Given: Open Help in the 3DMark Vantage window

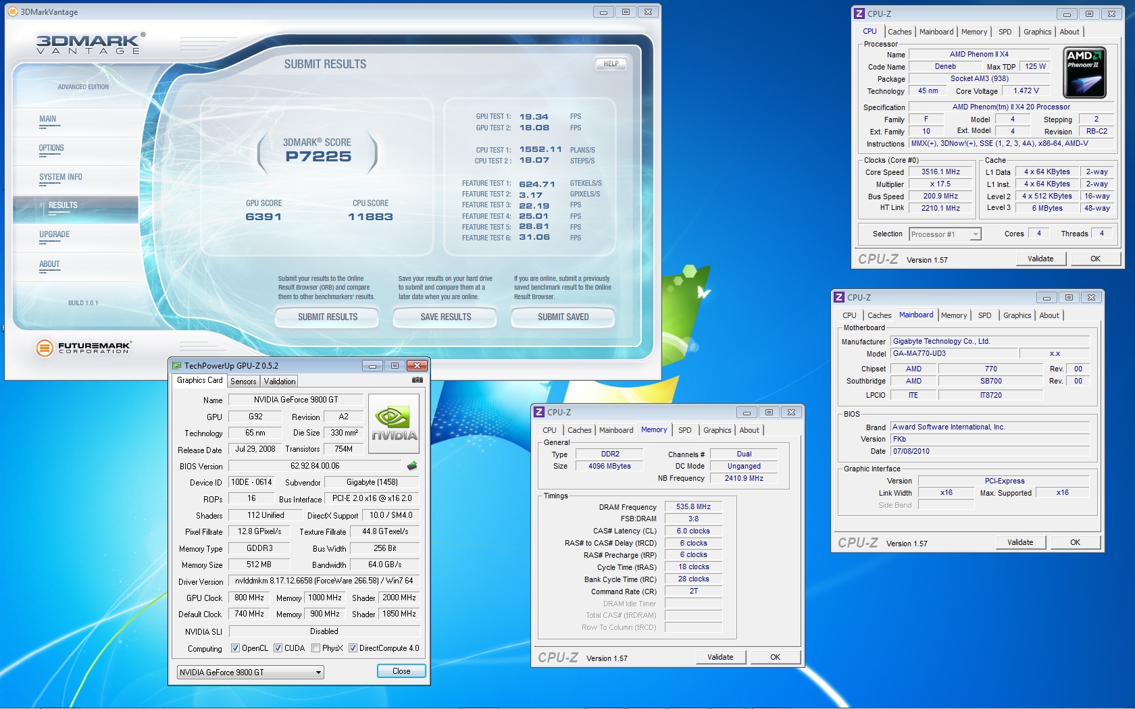Looking at the screenshot, I should 611,63.
